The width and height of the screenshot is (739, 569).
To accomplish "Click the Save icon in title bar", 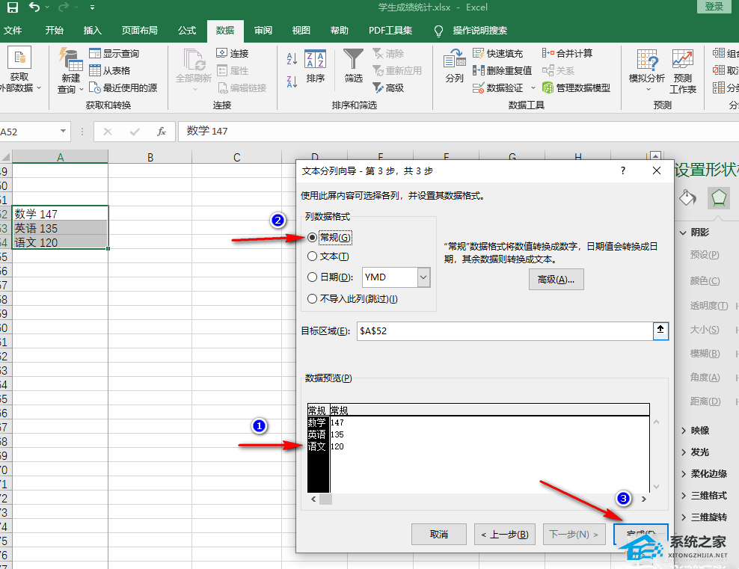I will click(13, 7).
